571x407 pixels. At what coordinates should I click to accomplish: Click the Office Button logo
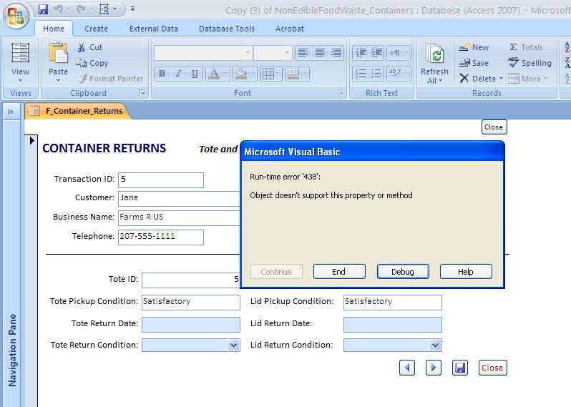pos(16,16)
